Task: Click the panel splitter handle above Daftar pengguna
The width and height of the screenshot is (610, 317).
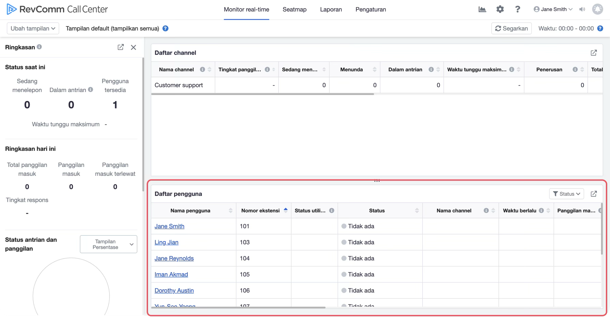Action: point(377,181)
